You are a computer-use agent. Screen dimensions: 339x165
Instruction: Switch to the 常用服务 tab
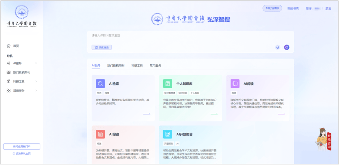click(x=155, y=66)
